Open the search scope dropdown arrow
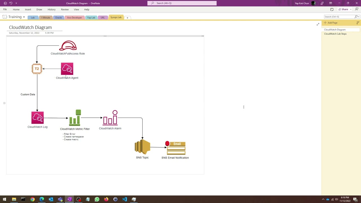This screenshot has height=203, width=361. click(359, 17)
